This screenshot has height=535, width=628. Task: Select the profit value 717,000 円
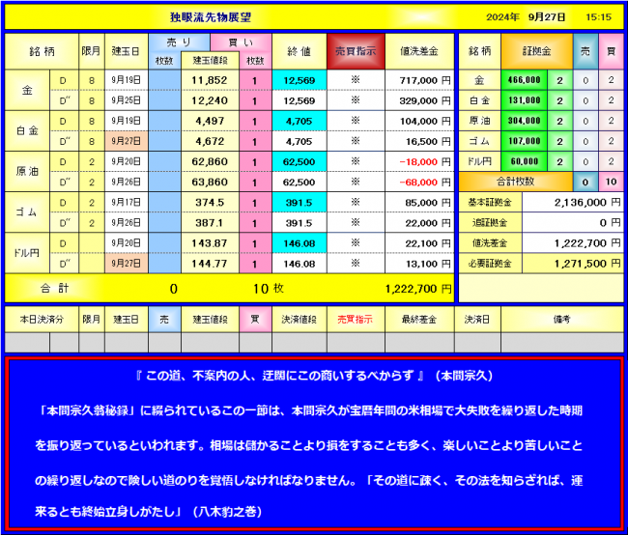(x=419, y=80)
